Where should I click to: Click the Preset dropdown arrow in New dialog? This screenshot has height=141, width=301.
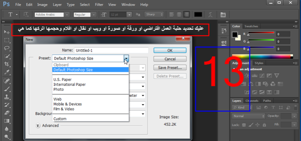(126, 58)
